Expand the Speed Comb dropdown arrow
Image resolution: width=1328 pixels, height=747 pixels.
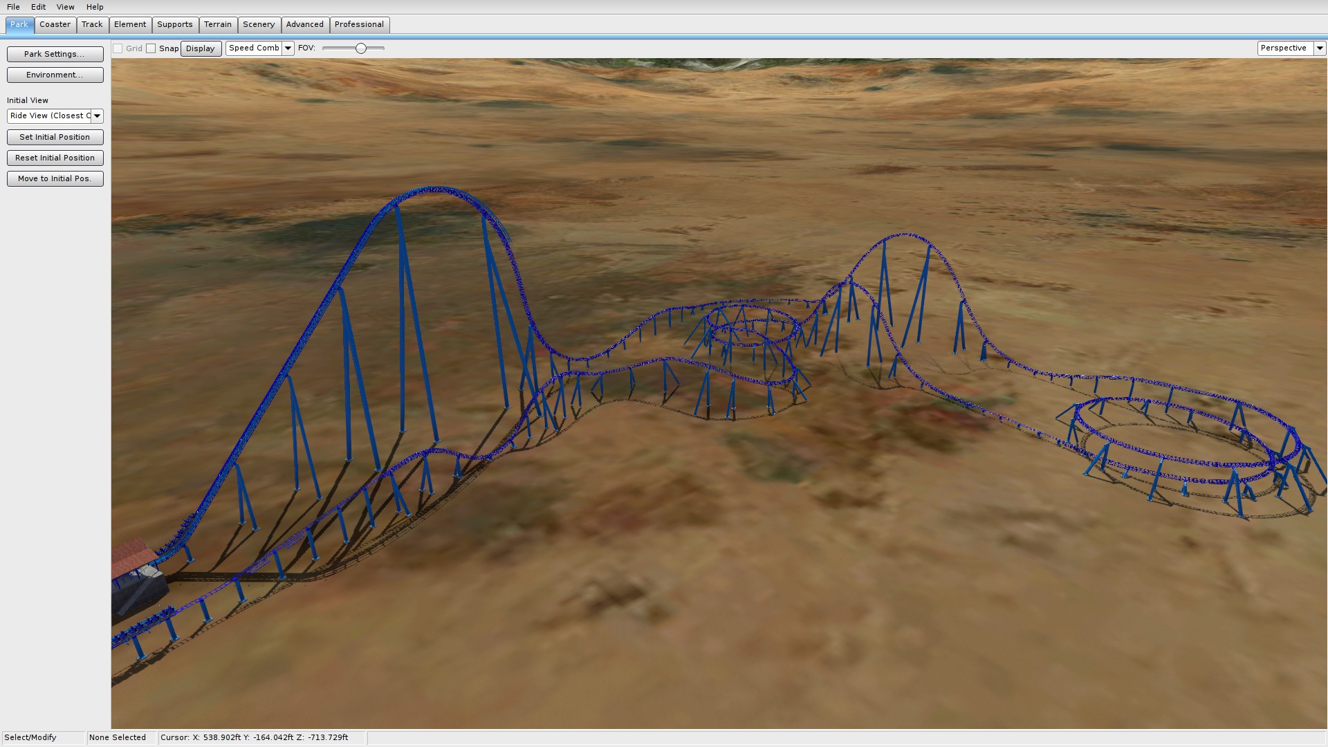click(x=288, y=48)
